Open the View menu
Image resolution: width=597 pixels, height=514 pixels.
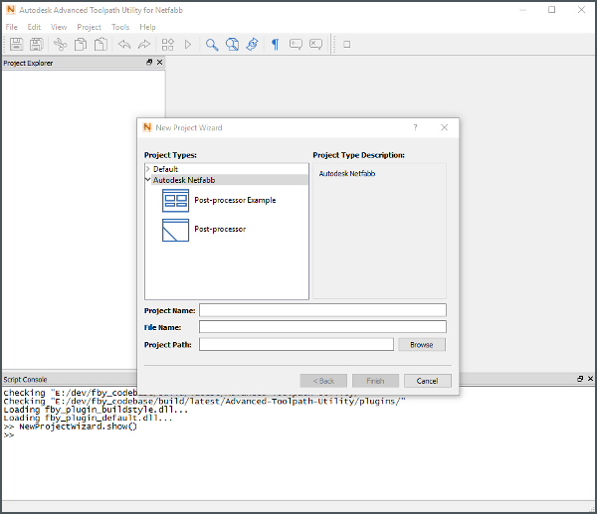tap(59, 27)
